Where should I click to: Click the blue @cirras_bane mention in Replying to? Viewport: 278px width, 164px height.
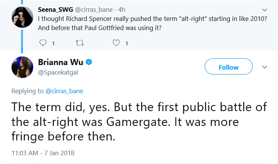64,91
